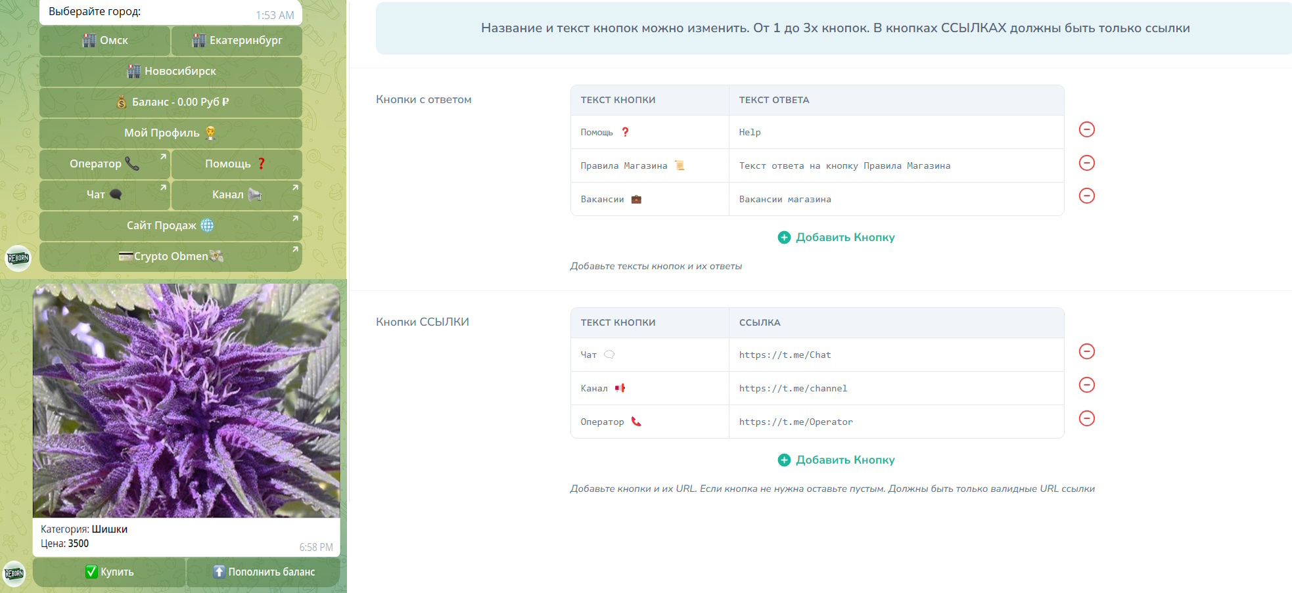1292x593 pixels.
Task: Remove the Вакансии button row
Action: tap(1086, 196)
